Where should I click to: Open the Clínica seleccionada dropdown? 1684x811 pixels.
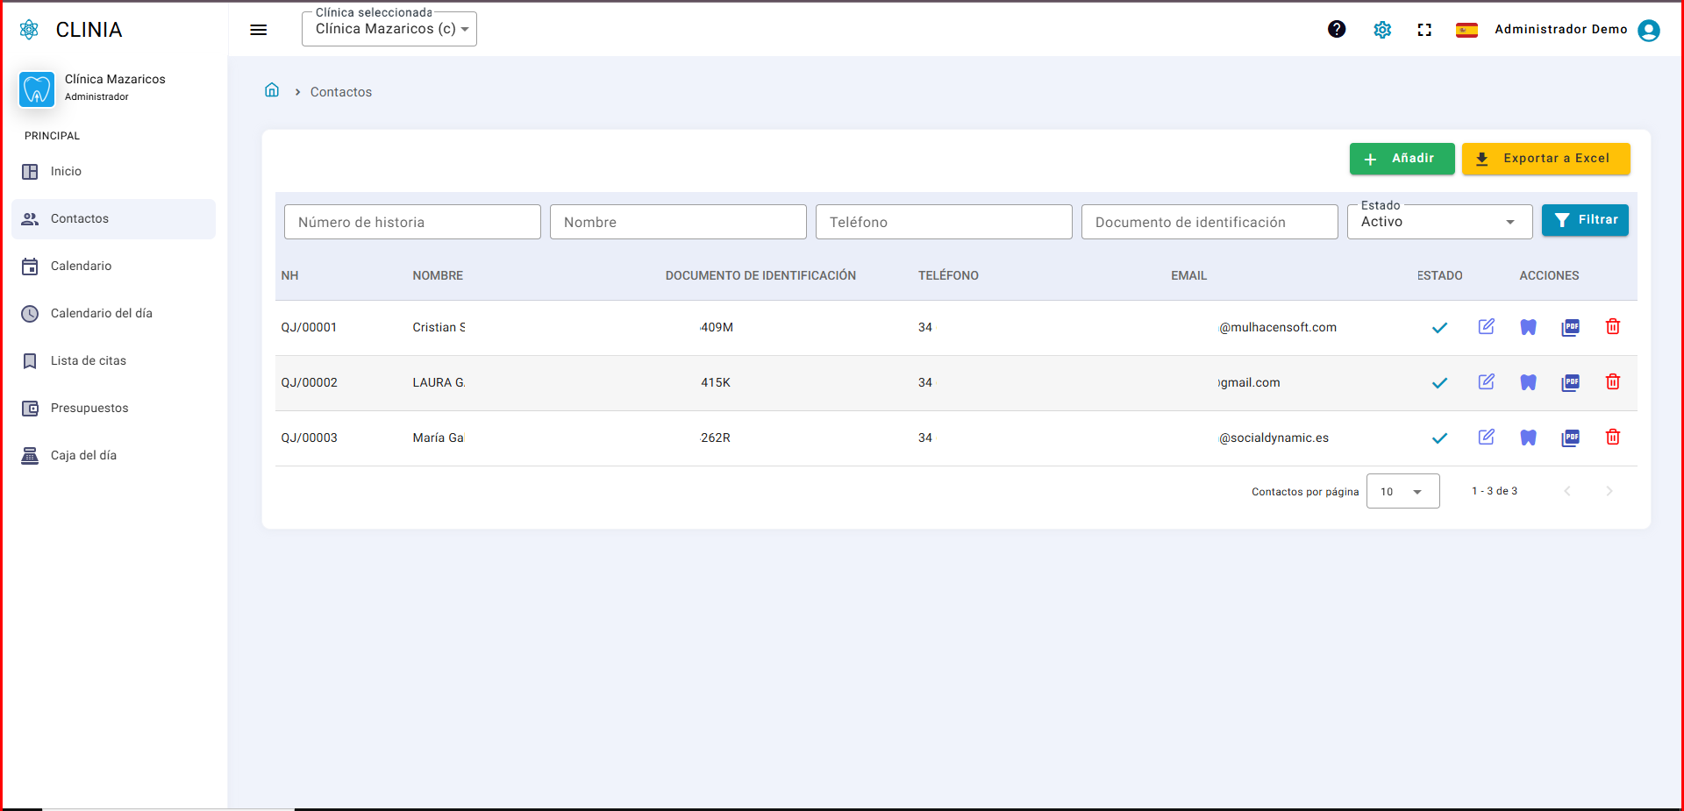point(389,29)
